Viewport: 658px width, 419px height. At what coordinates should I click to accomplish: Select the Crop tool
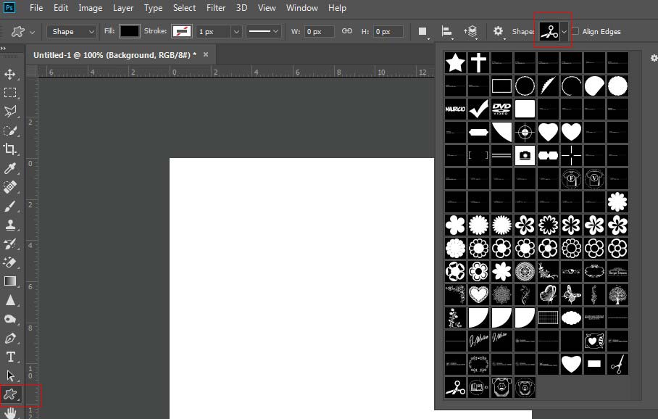[10, 149]
